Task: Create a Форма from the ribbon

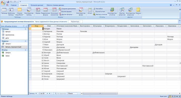Action: click(x=38, y=11)
